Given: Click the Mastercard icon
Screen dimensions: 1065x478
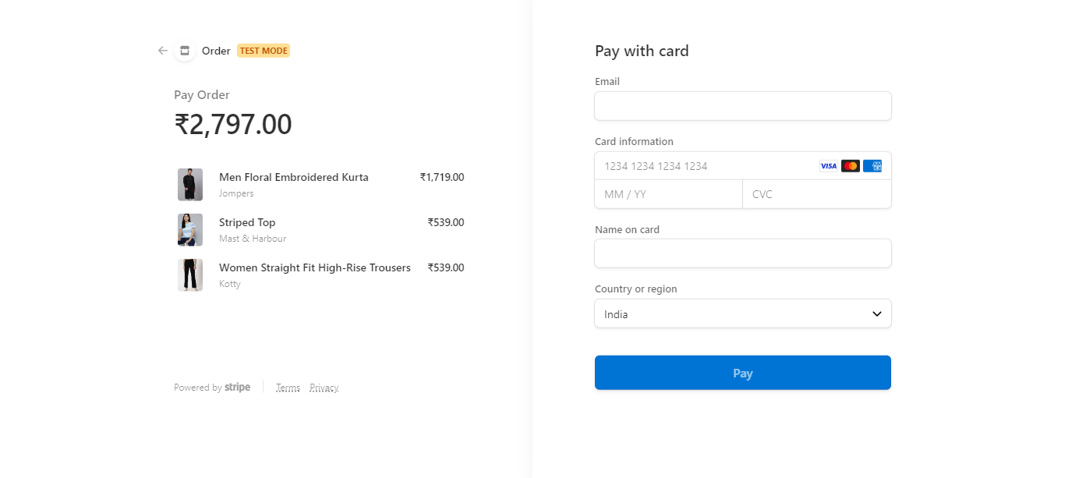Looking at the screenshot, I should pyautogui.click(x=851, y=166).
